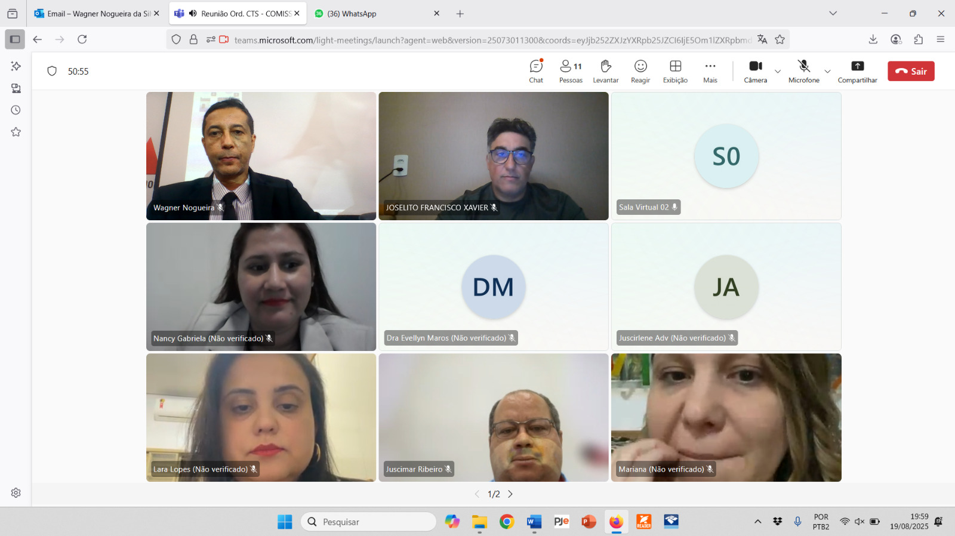Click the camera permission indicator in address bar
The height and width of the screenshot is (536, 955).
pos(224,39)
